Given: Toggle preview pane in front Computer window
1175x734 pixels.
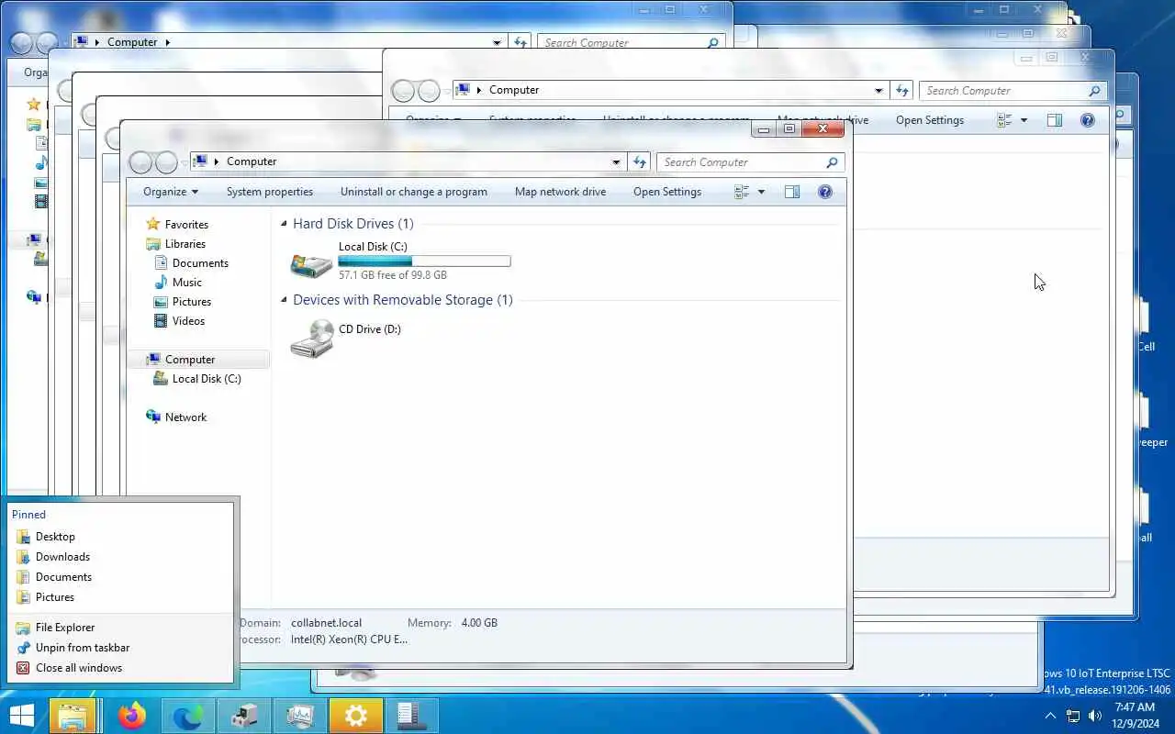Looking at the screenshot, I should [792, 192].
